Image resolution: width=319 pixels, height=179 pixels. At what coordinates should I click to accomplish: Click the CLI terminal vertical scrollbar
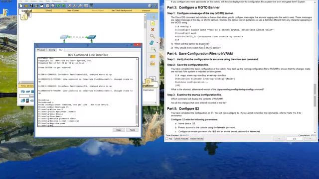[x=137, y=92]
